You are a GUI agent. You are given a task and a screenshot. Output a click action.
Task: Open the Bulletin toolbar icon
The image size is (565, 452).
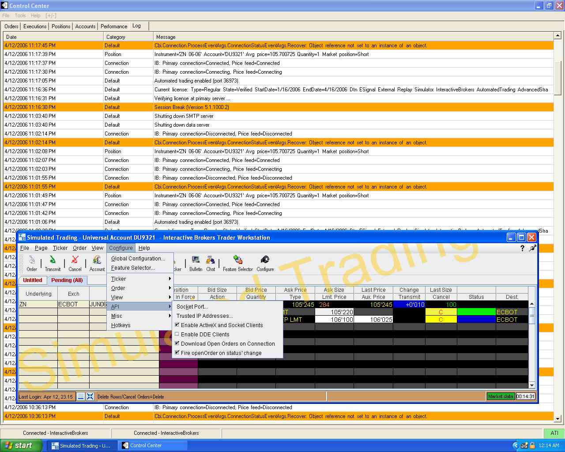[x=196, y=263]
